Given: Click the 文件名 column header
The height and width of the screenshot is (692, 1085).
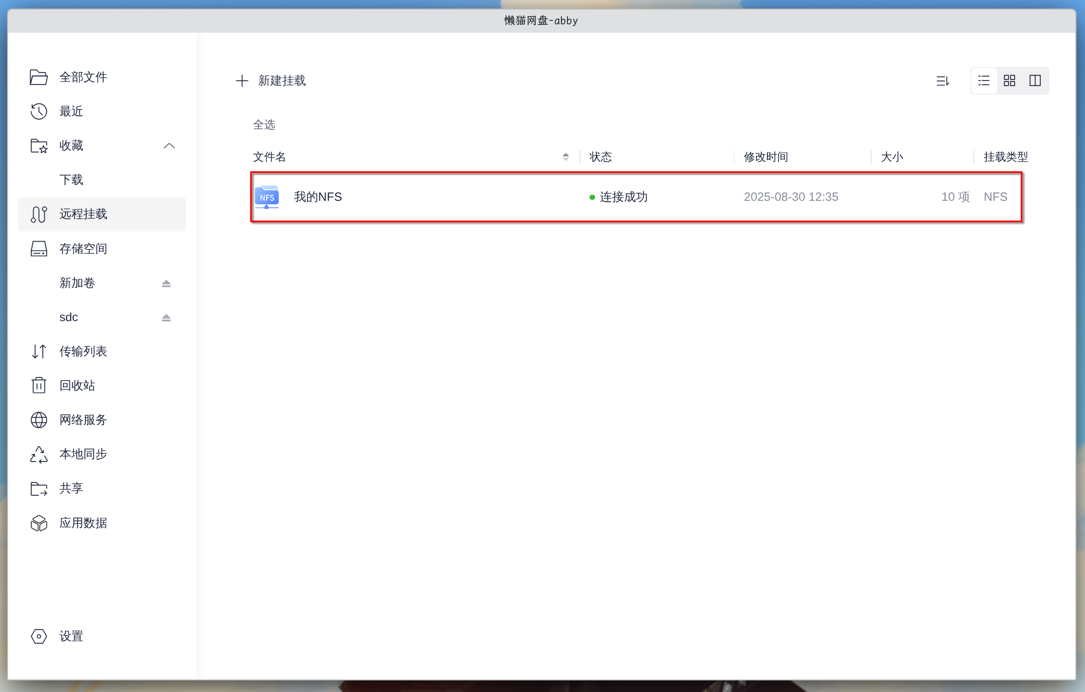Looking at the screenshot, I should coord(269,157).
